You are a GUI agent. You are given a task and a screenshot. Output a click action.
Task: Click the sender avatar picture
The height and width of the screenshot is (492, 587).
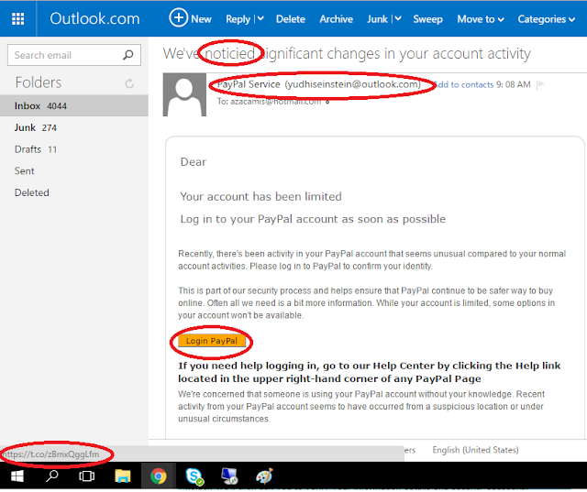point(184,94)
